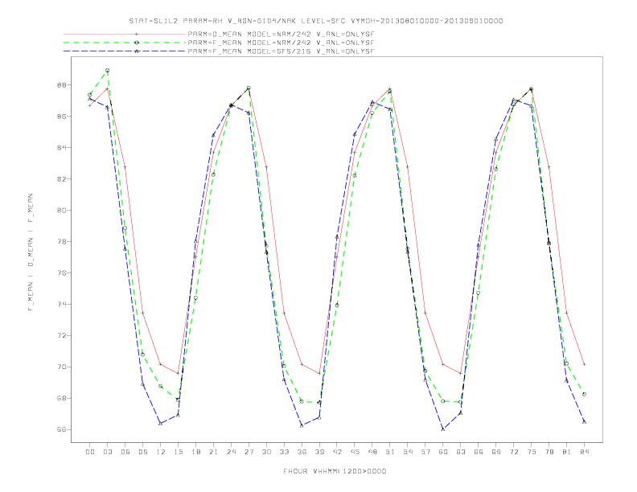Click x-axis tick label 09
Viewport: 637px width, 492px height.
coord(142,452)
